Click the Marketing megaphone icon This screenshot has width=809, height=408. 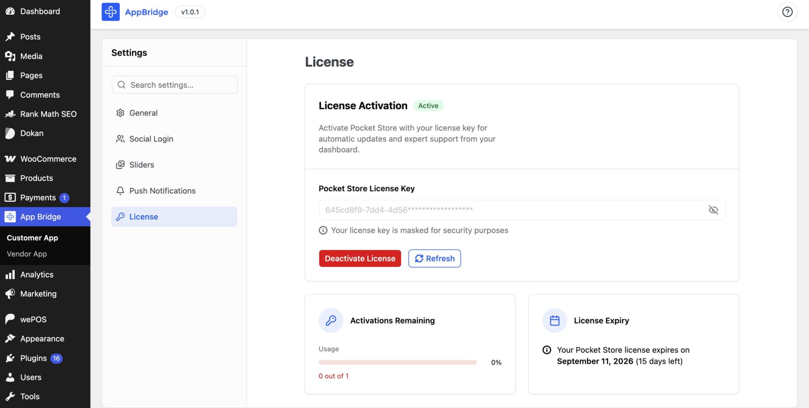[x=10, y=294]
